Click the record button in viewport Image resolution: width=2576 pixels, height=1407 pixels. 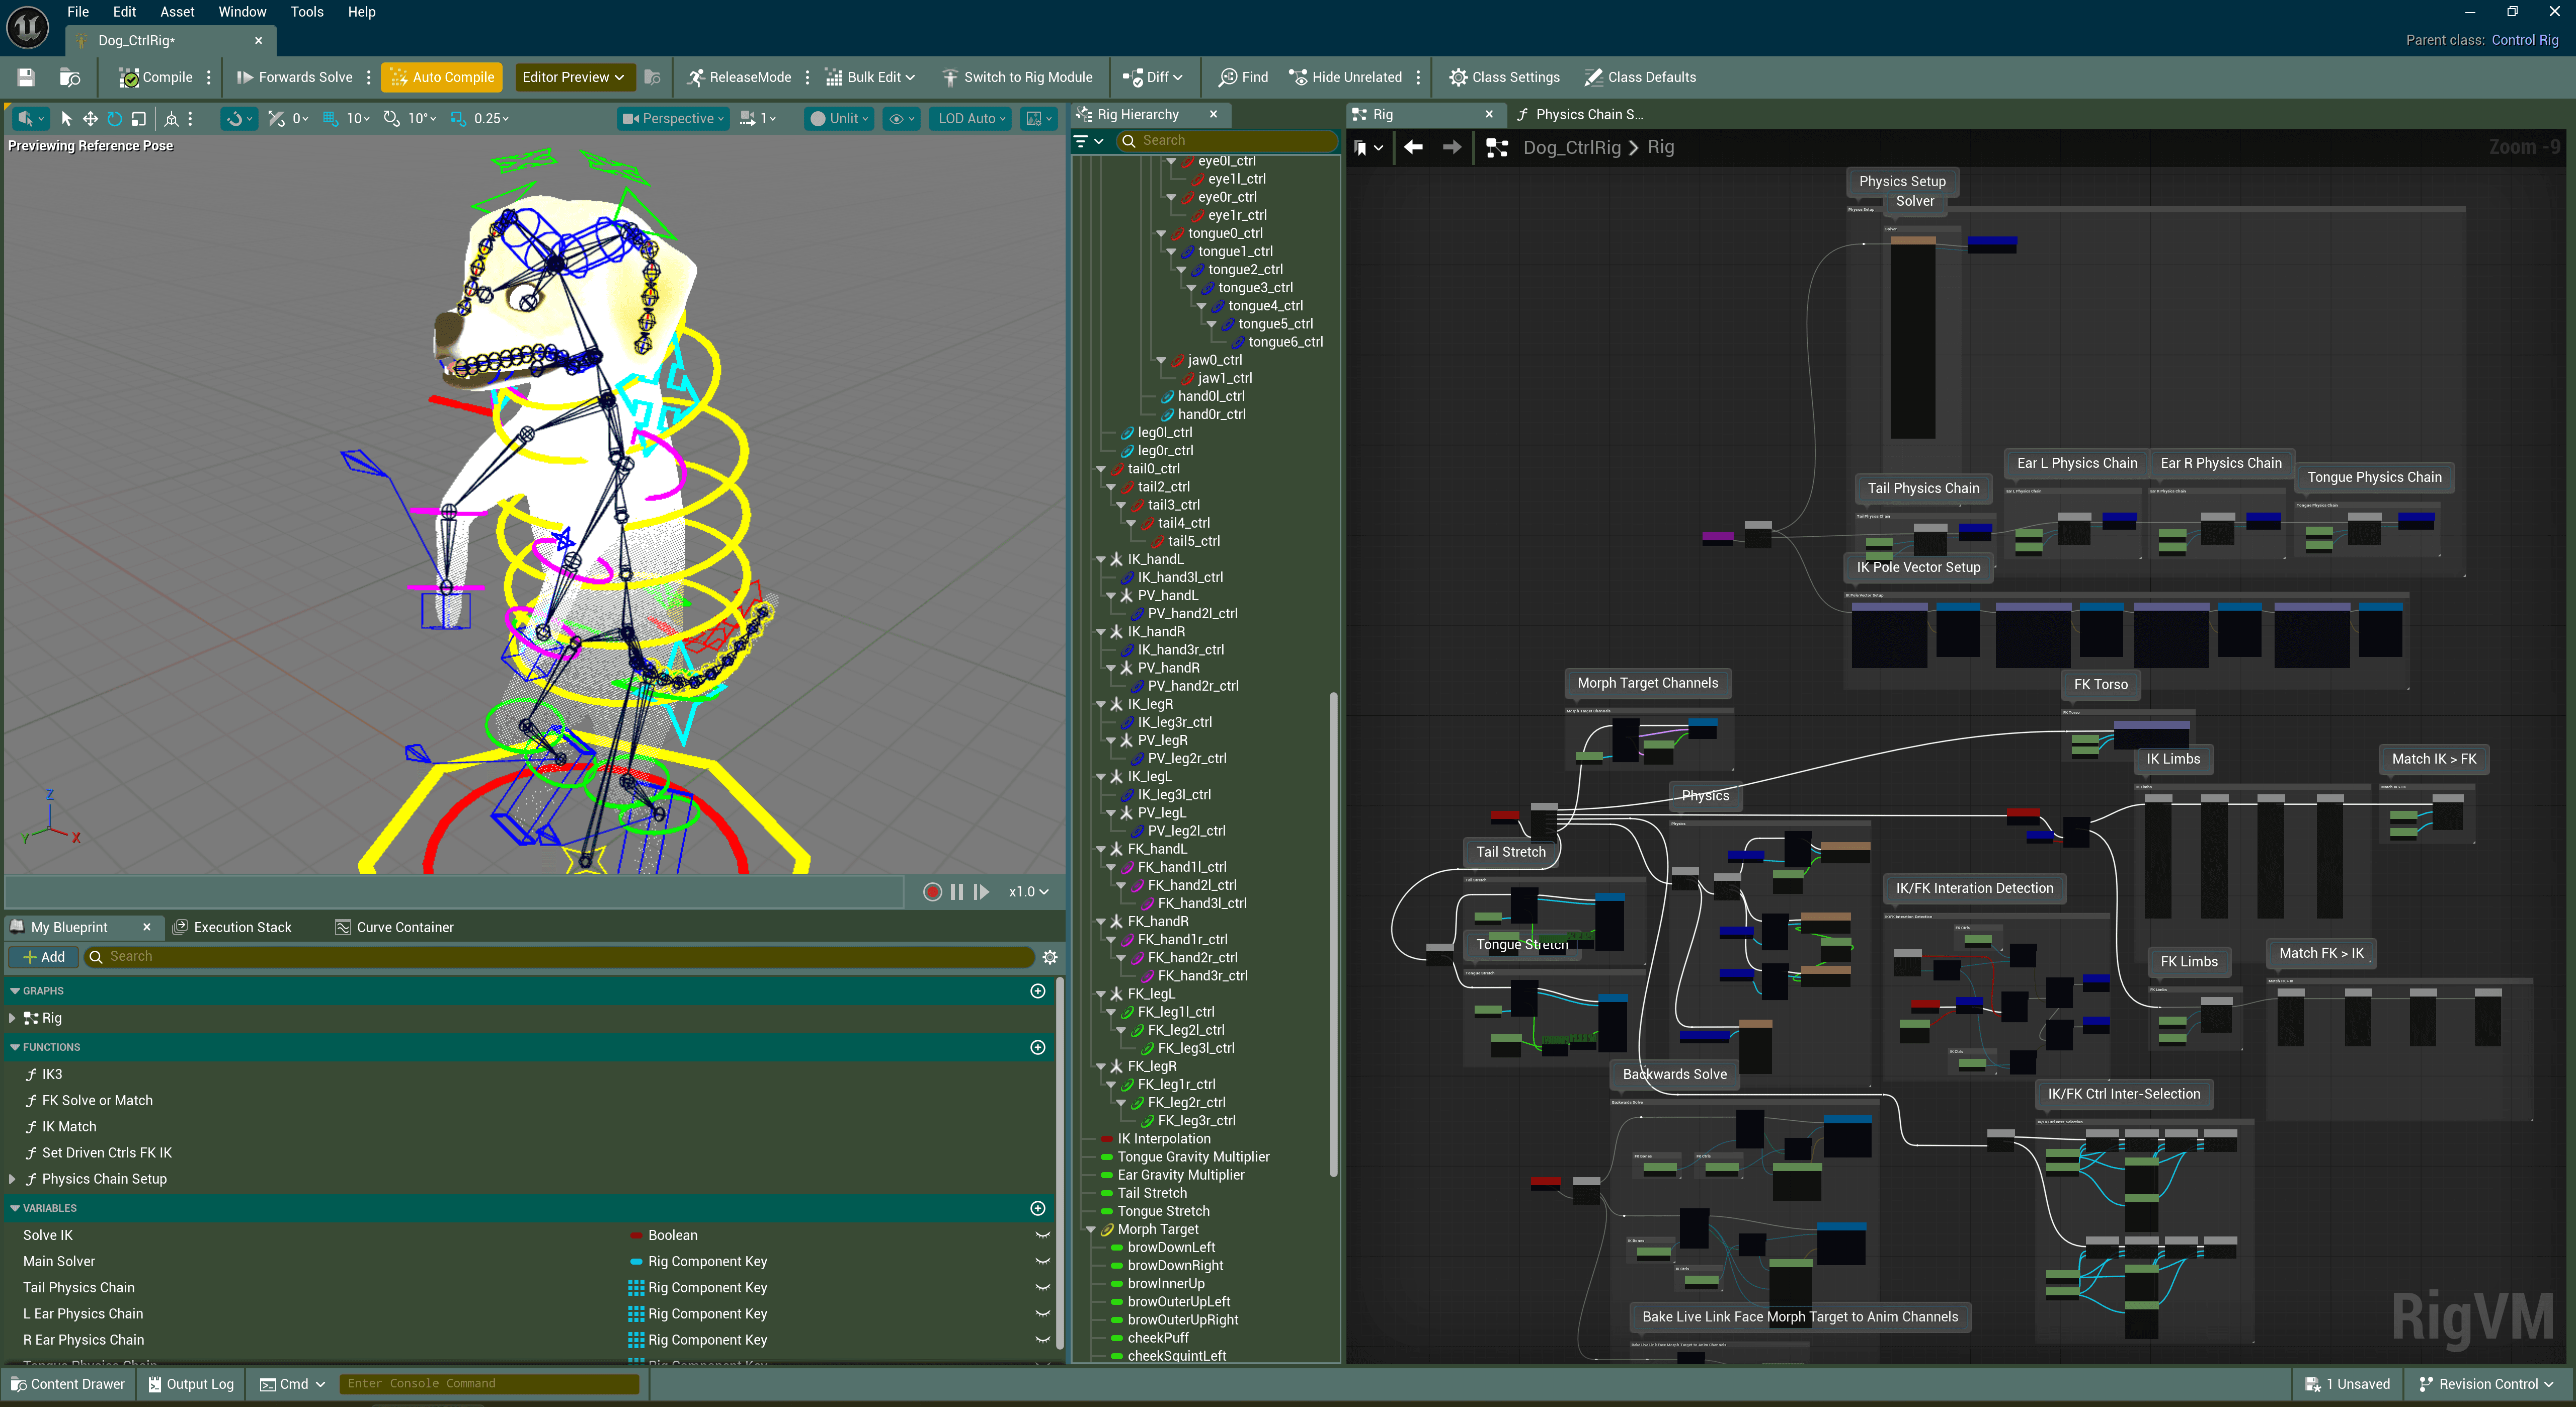point(932,891)
